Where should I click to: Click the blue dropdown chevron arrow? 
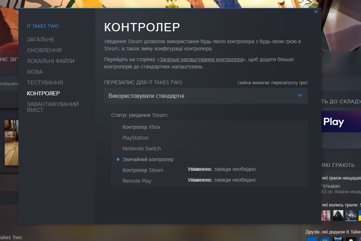300,95
